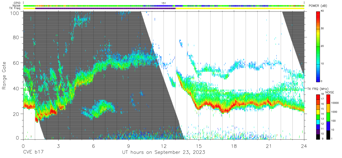Click the 'CPID' label at top
Screen dimensions: 342x158
(17, 3)
